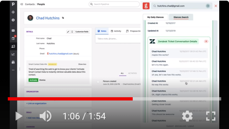This screenshot has width=229, height=129.
Task: Click the Take a note field
Action: coord(118,39)
